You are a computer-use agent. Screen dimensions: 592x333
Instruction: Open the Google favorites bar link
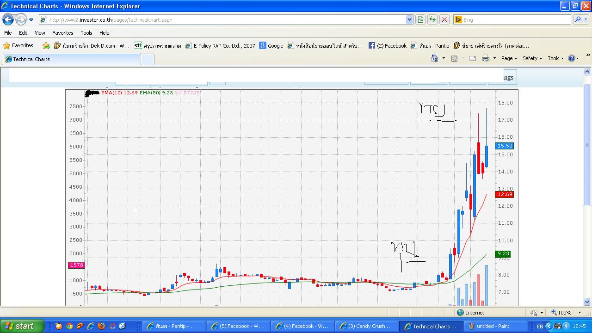(x=271, y=45)
